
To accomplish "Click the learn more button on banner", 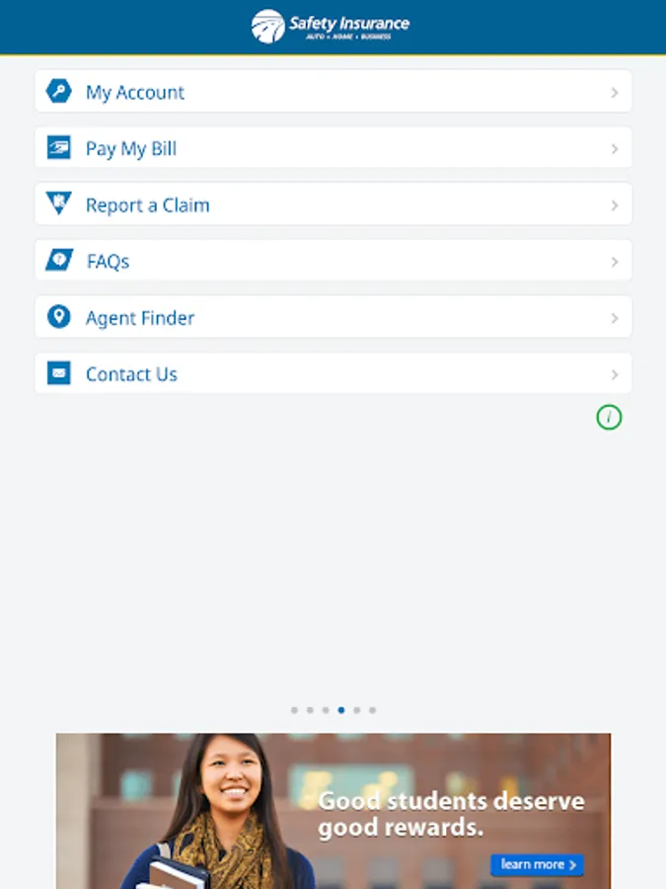I will 537,864.
